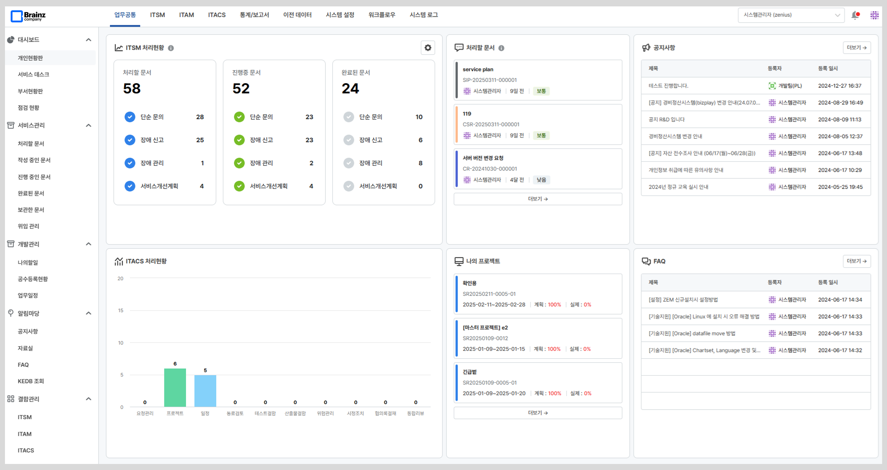
Task: Open notice 공지 R&D 입니다
Action: click(x=666, y=119)
